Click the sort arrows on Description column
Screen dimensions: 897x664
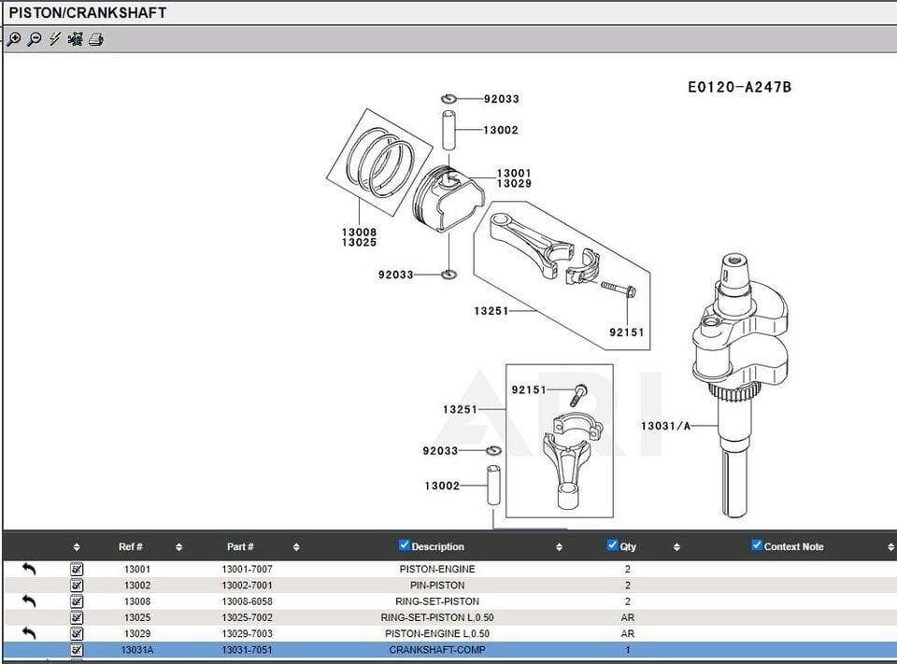point(559,546)
